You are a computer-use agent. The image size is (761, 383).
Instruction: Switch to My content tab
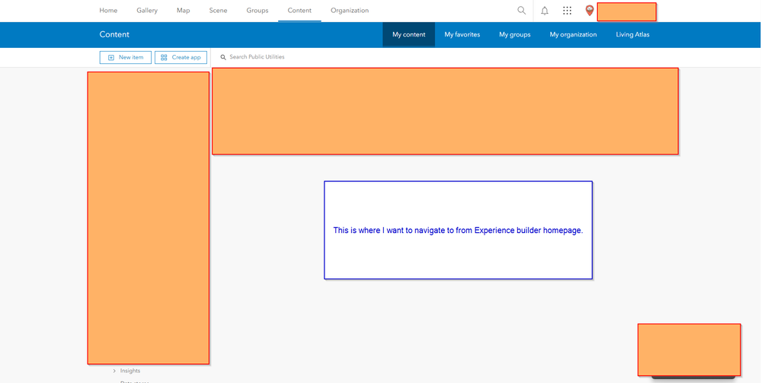(x=408, y=34)
